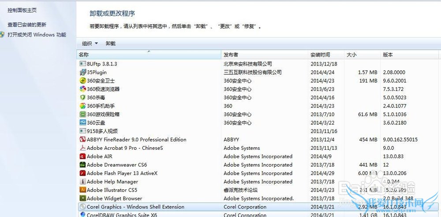Click the 360安全卫士 program icon
The width and height of the screenshot is (441, 217).
82,81
